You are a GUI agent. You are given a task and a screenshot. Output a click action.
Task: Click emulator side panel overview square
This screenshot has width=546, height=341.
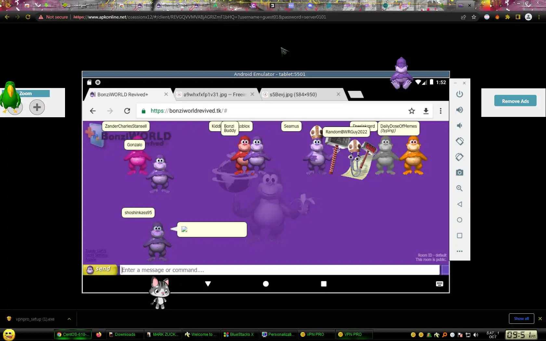(x=459, y=235)
